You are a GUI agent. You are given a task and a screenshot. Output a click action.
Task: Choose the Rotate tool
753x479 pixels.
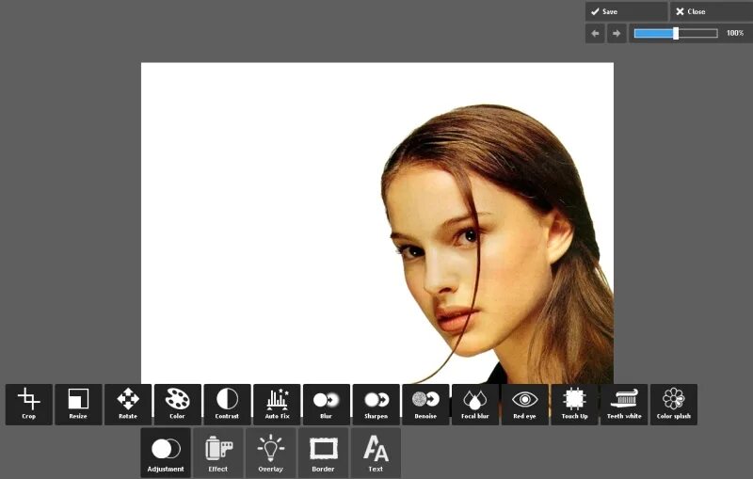pyautogui.click(x=128, y=404)
